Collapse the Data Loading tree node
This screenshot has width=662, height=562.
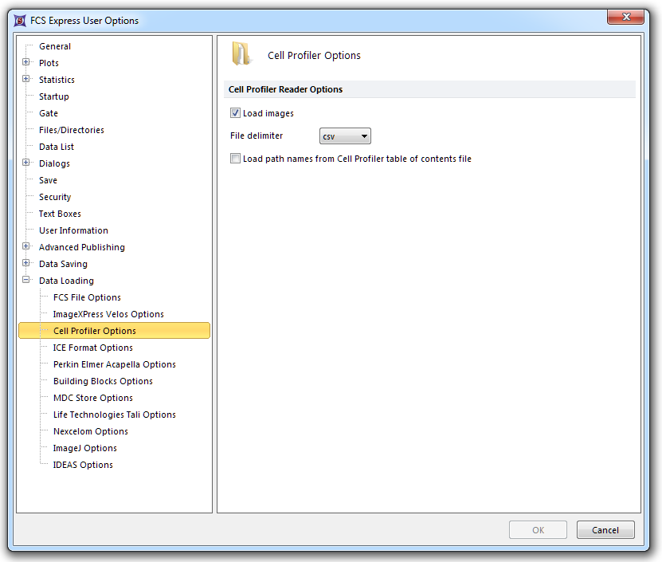[x=26, y=280]
